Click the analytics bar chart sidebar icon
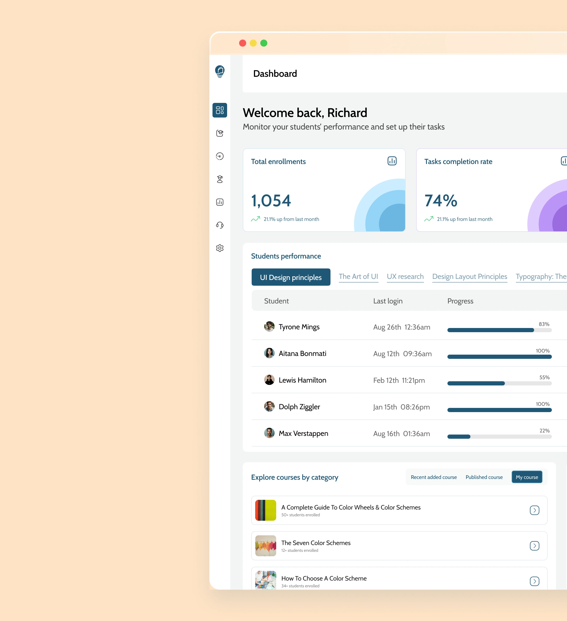This screenshot has width=567, height=621. click(220, 202)
